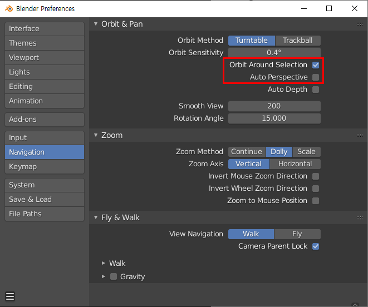Open the Viewport preferences tab
This screenshot has width=368, height=307.
coord(45,58)
